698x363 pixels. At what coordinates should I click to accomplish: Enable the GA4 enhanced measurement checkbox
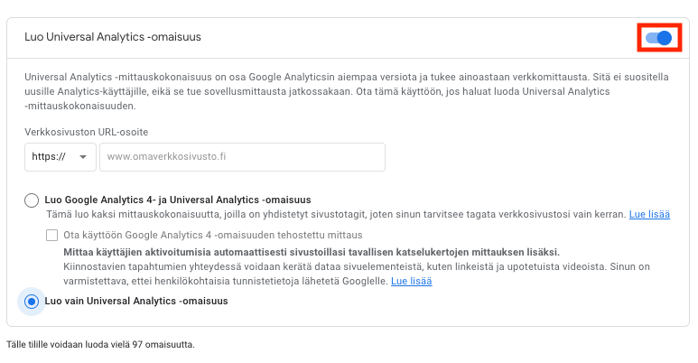pyautogui.click(x=53, y=235)
